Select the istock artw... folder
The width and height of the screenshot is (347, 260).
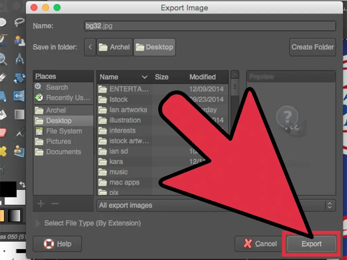coord(162,141)
